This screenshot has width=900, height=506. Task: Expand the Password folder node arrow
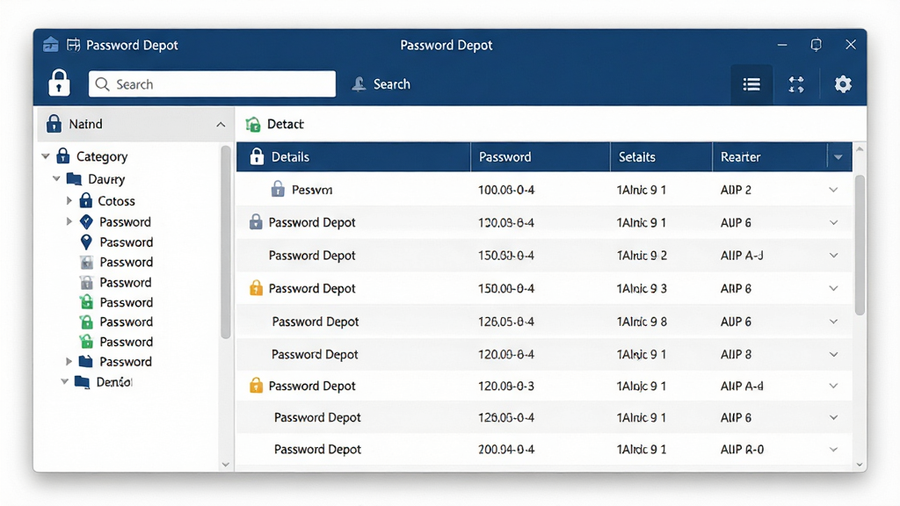(69, 361)
